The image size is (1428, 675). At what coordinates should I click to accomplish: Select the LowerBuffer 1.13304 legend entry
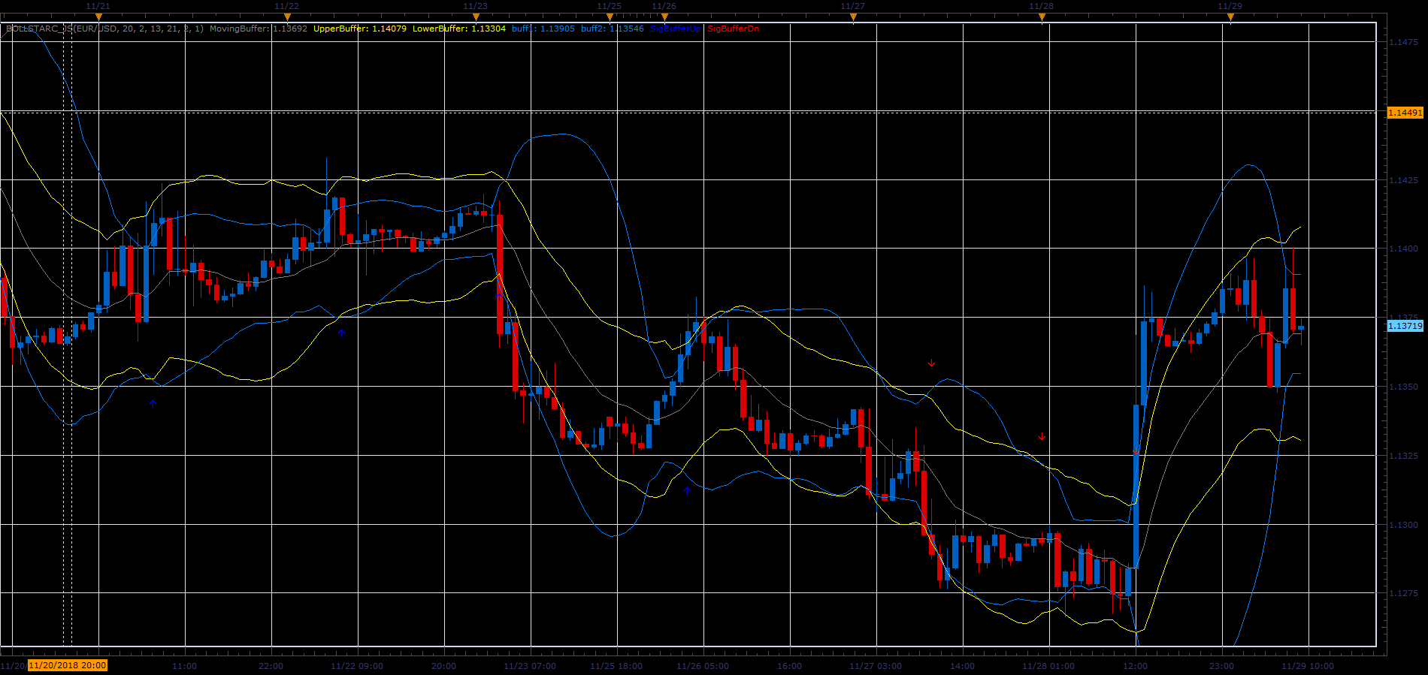click(459, 29)
